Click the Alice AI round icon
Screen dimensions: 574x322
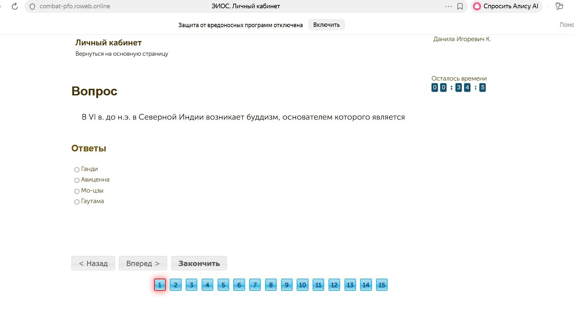pyautogui.click(x=477, y=6)
